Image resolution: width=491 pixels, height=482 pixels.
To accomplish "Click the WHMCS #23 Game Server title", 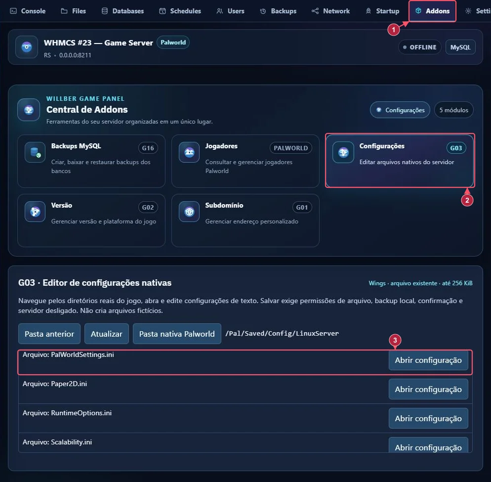I will (98, 43).
